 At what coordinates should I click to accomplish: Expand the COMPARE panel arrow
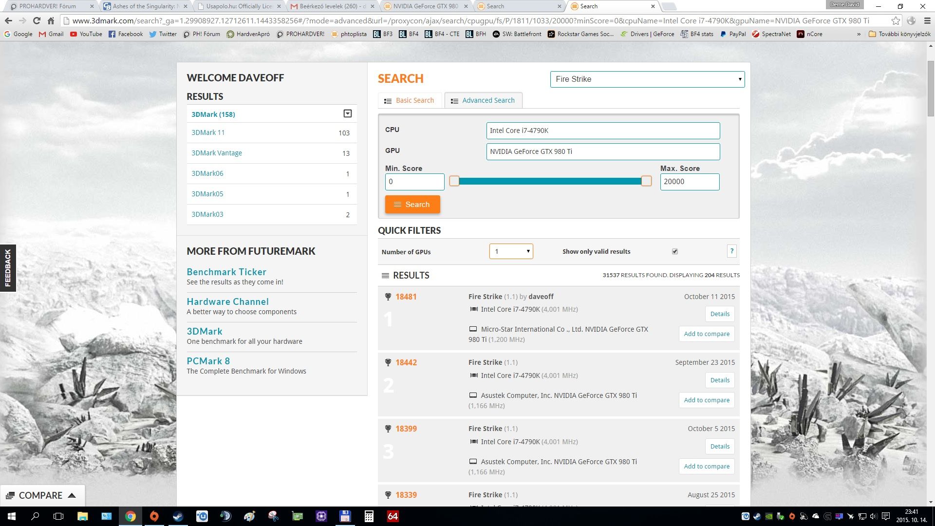click(x=72, y=495)
